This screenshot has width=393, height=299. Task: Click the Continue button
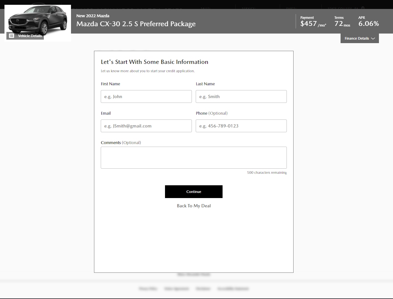pos(194,192)
